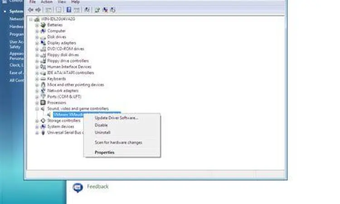The image size is (340, 204).
Task: Open the View menu
Action: point(62,2)
